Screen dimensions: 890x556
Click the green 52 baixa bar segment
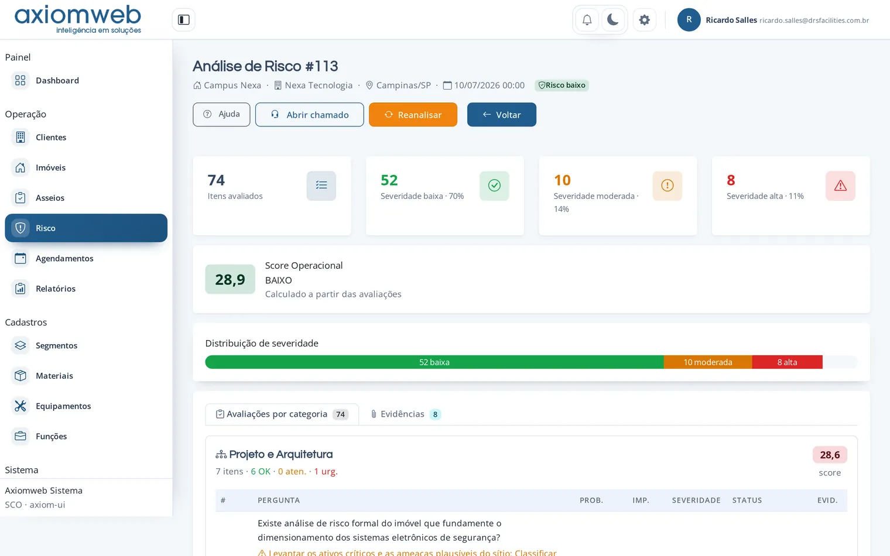pyautogui.click(x=434, y=362)
